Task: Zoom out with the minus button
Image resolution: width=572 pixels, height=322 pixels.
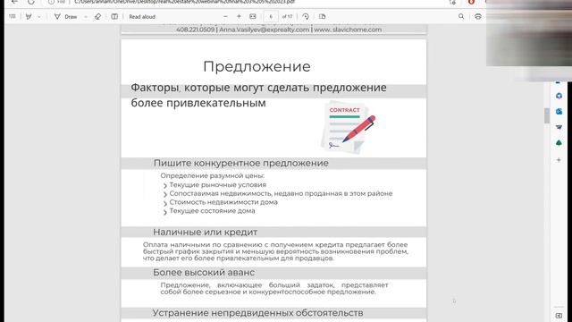Action: [x=225, y=16]
